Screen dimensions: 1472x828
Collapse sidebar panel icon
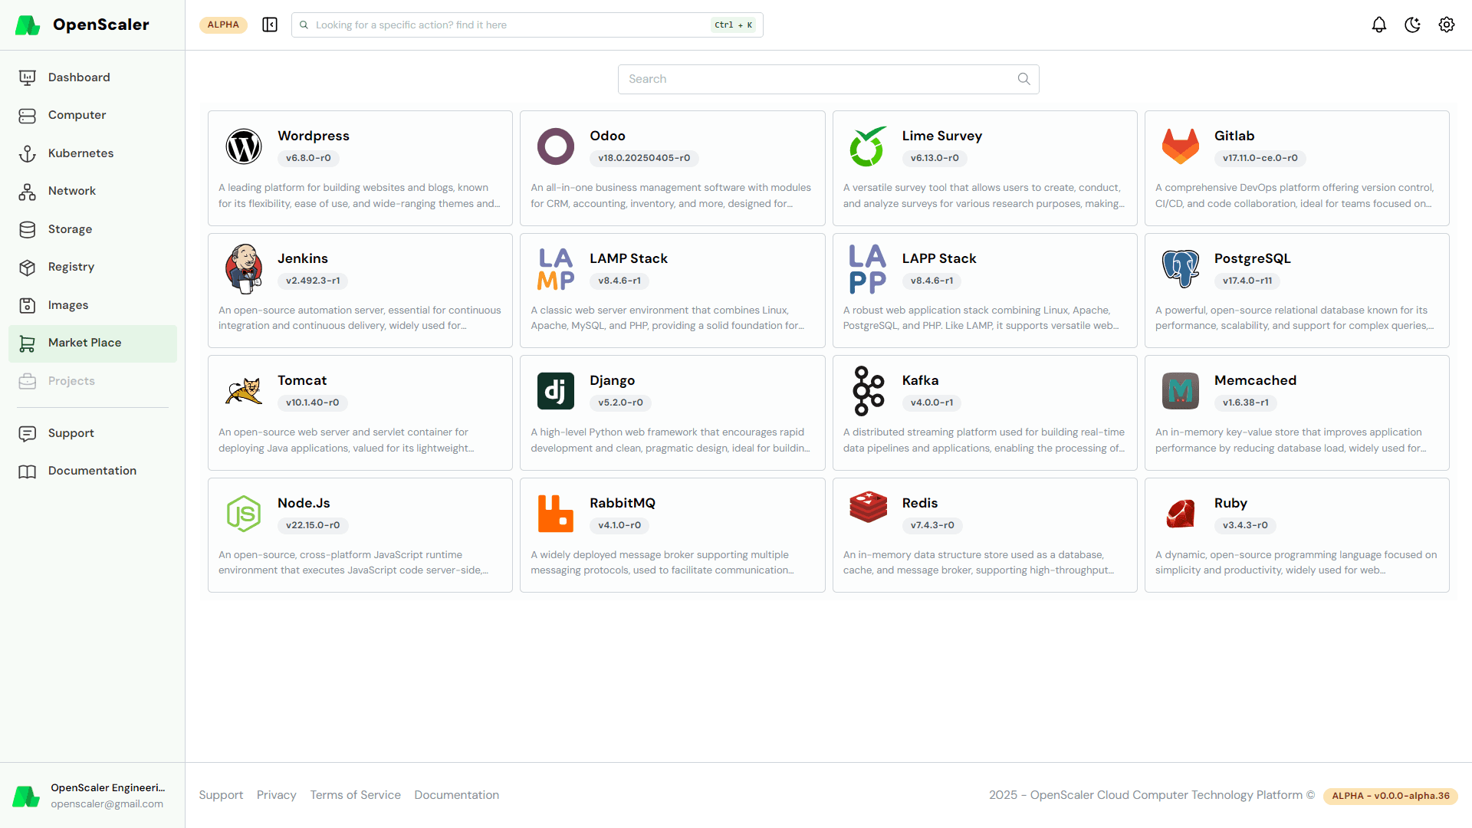tap(270, 25)
